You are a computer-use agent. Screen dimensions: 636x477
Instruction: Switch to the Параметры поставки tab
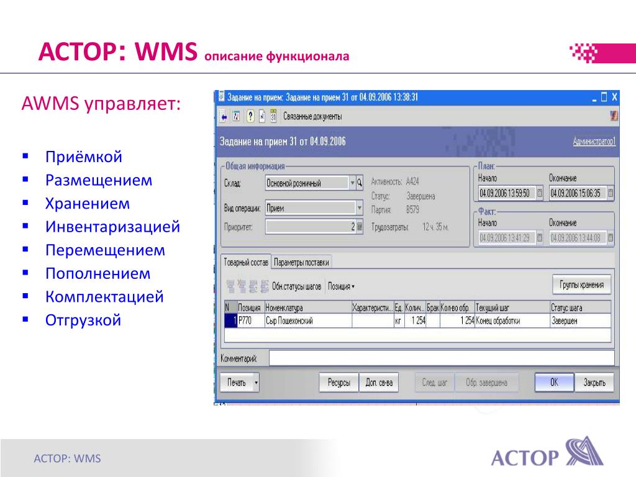pos(301,263)
